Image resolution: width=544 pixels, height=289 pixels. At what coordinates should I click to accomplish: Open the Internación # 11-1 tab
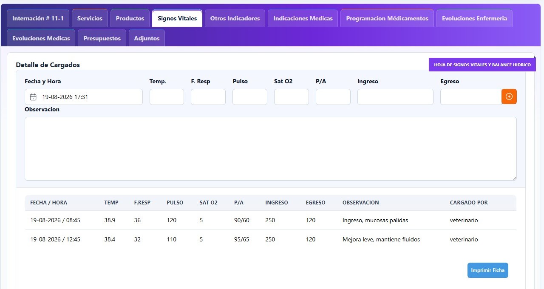pyautogui.click(x=38, y=18)
